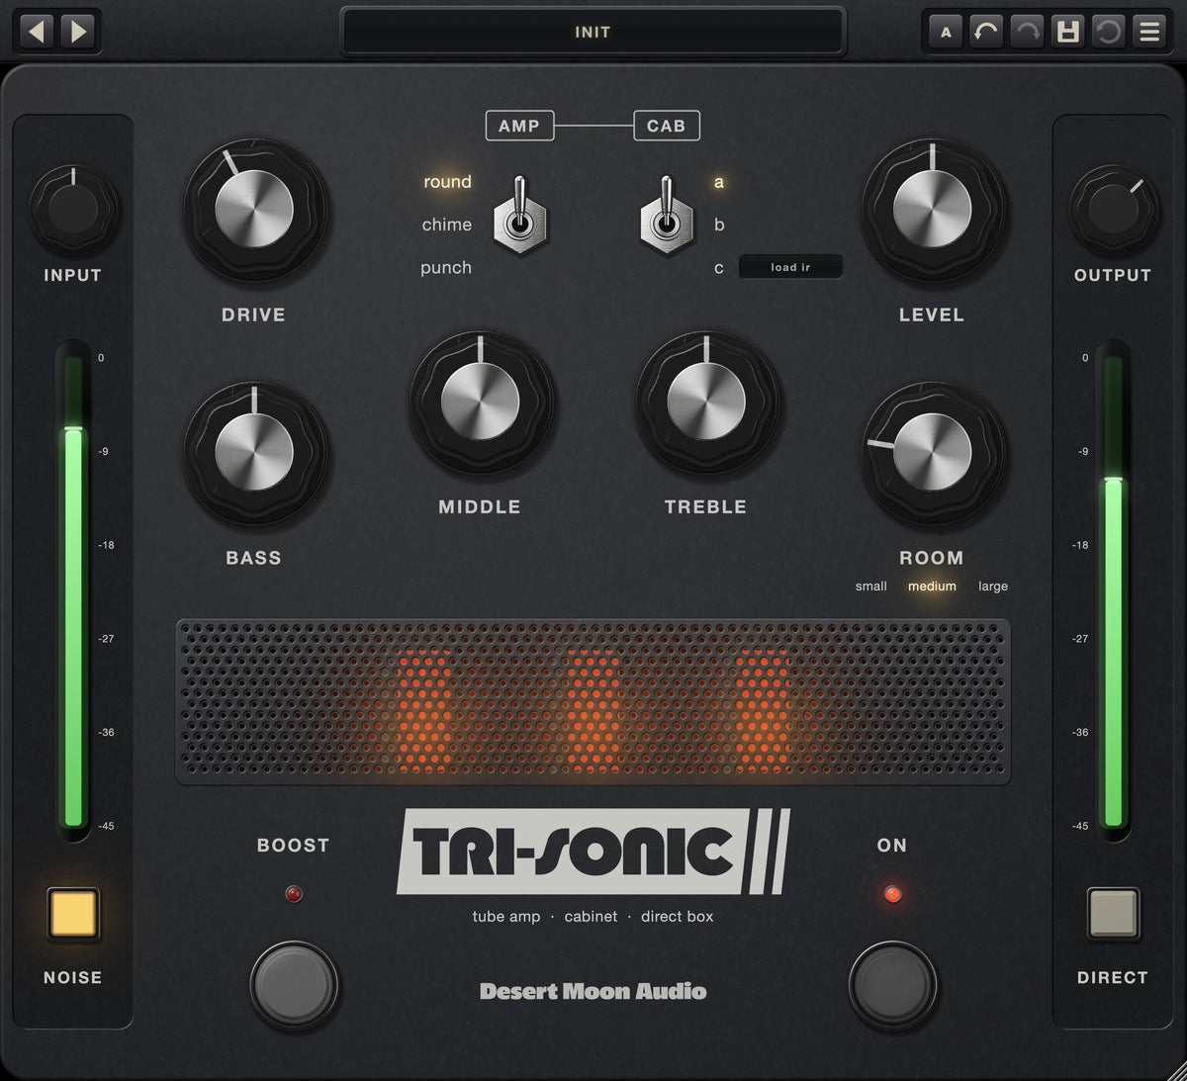Select cabinet c
Screen dimensions: 1187x1081
719,268
